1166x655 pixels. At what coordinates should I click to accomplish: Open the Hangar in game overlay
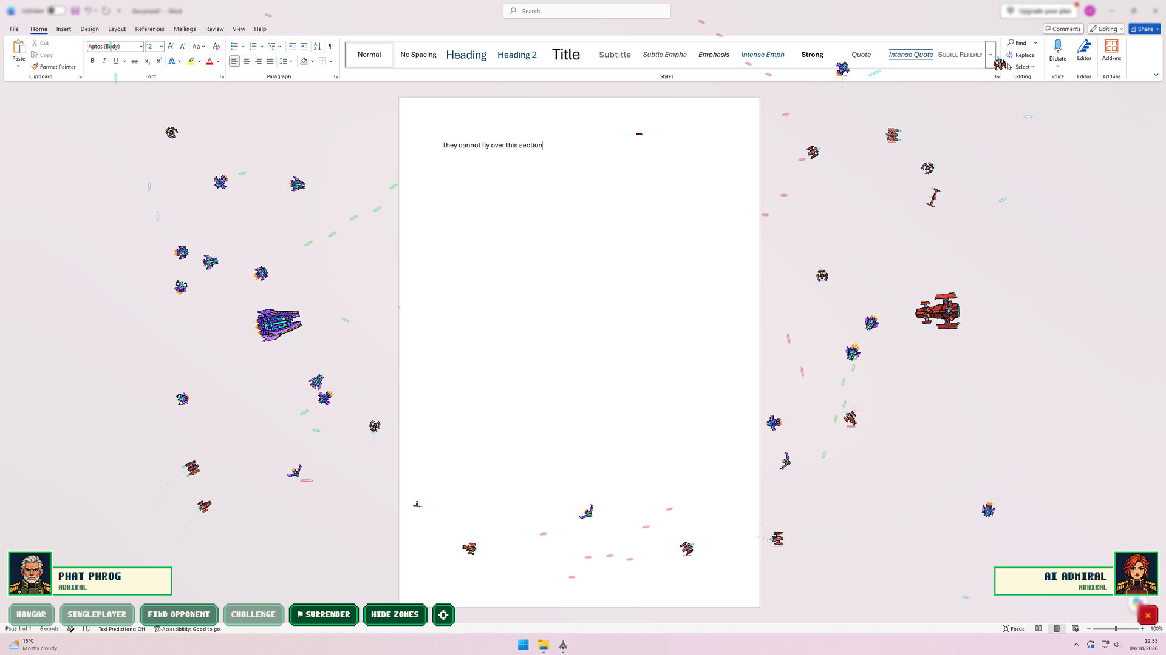click(31, 614)
